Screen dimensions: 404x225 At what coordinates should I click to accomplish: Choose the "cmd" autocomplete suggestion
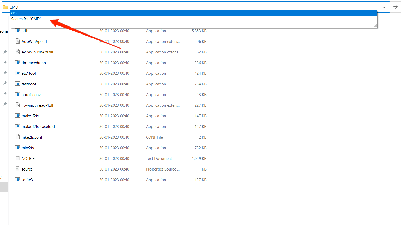pos(15,13)
